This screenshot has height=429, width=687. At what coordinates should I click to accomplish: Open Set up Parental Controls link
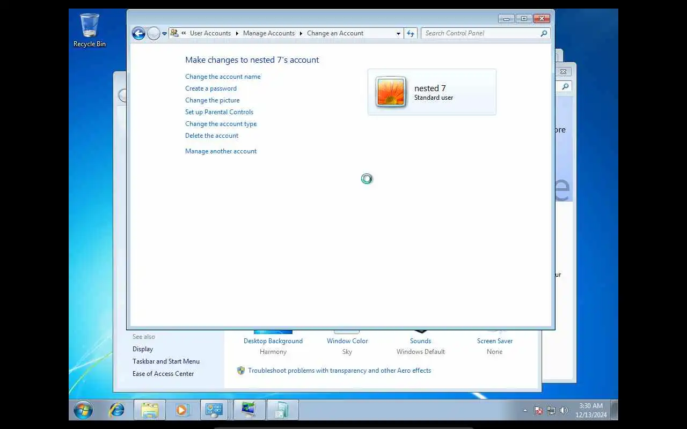219,112
